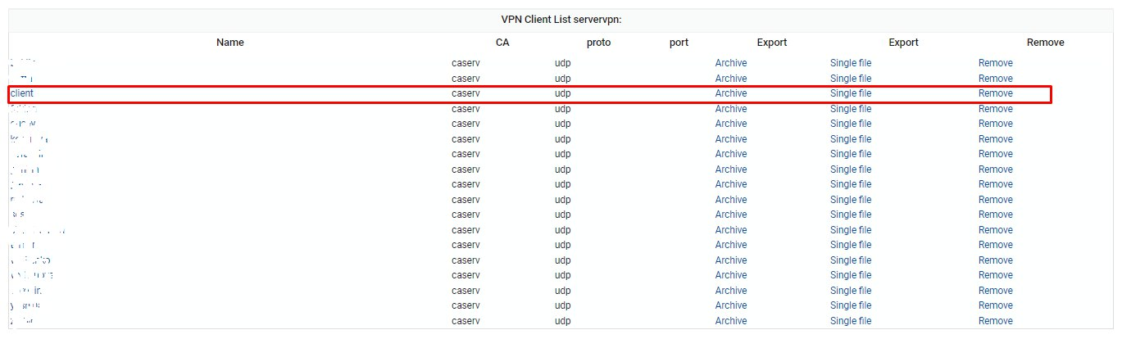Click Remove in the row directly above client
This screenshot has width=1122, height=339.
996,79
